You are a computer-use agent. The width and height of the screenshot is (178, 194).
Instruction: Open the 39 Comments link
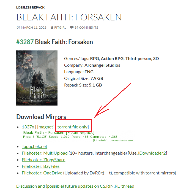[86, 28]
